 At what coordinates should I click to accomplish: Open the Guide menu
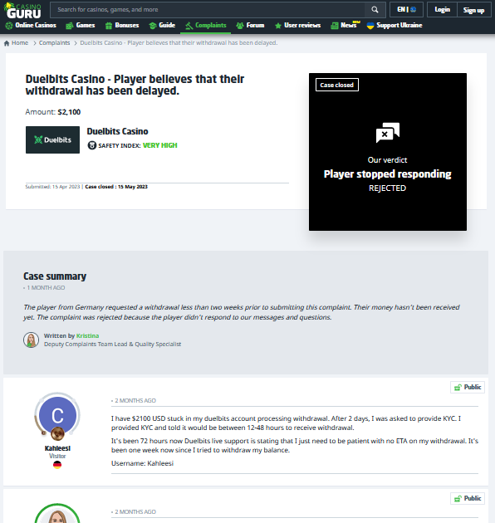[x=162, y=26]
